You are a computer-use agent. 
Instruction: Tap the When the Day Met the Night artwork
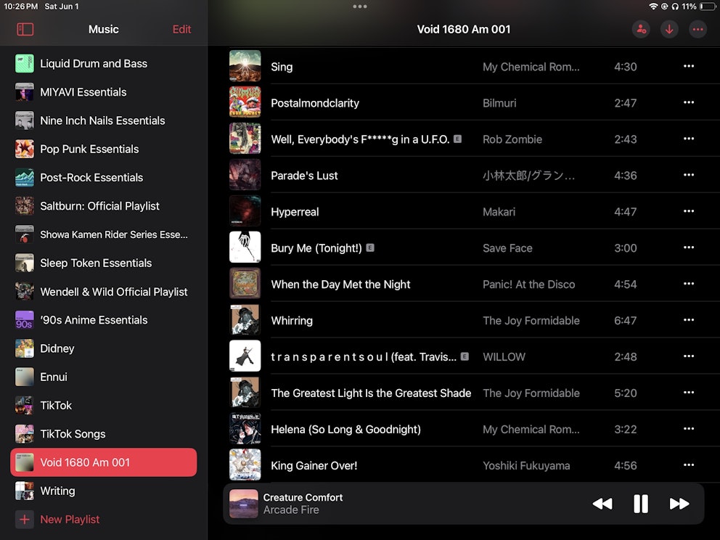click(245, 284)
